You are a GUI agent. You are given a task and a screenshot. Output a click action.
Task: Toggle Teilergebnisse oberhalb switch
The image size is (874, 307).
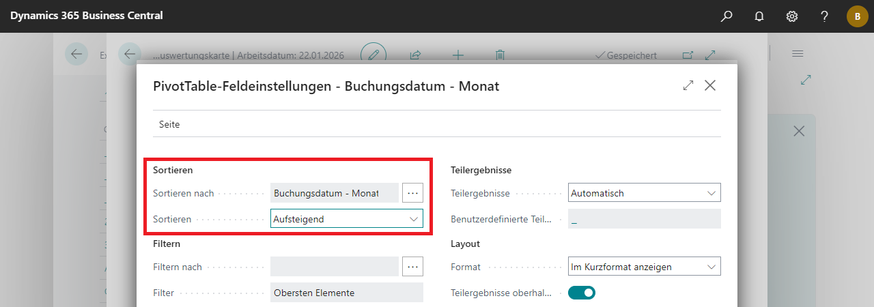tap(582, 293)
